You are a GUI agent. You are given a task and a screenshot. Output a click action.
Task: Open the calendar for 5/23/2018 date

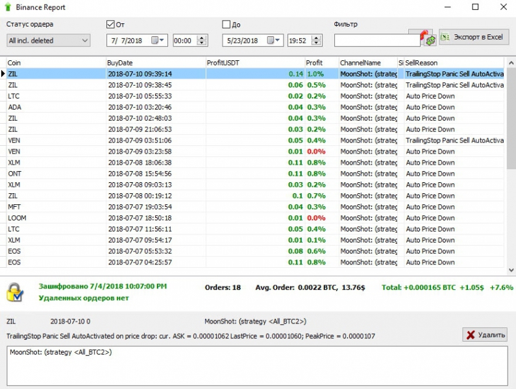pyautogui.click(x=273, y=40)
